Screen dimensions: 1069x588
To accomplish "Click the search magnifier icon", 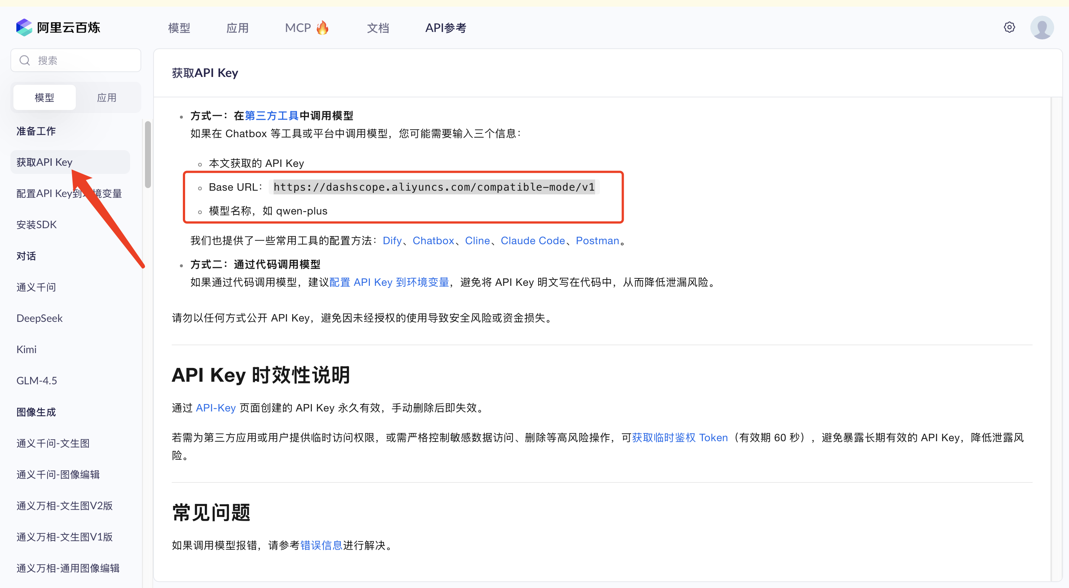I will pyautogui.click(x=25, y=60).
